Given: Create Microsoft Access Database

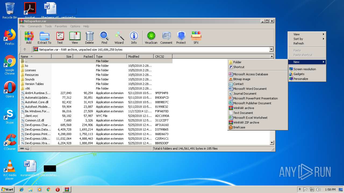Looking at the screenshot, I should 258,74.
